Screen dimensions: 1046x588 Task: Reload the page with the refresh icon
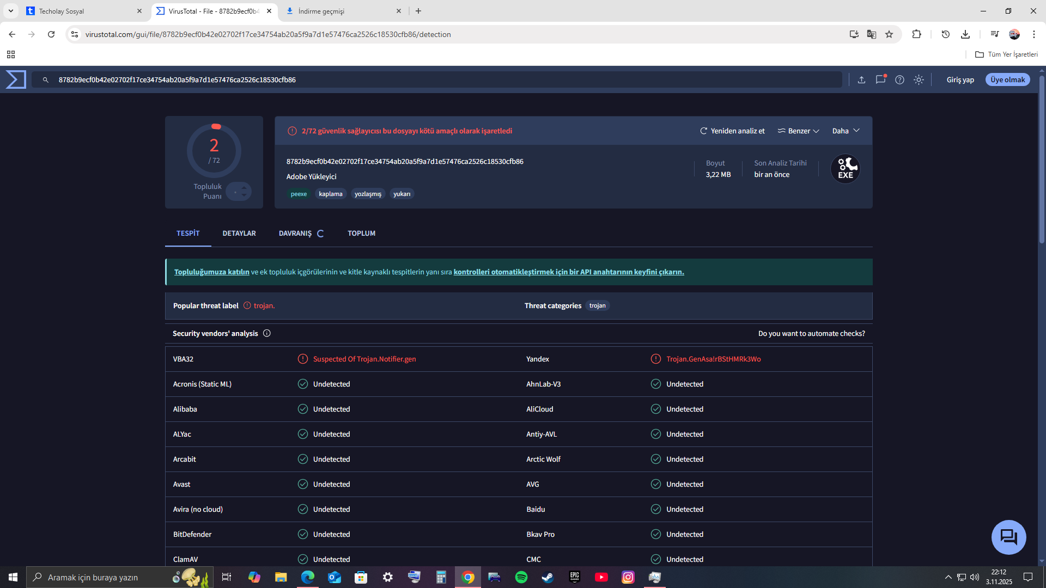(x=51, y=34)
